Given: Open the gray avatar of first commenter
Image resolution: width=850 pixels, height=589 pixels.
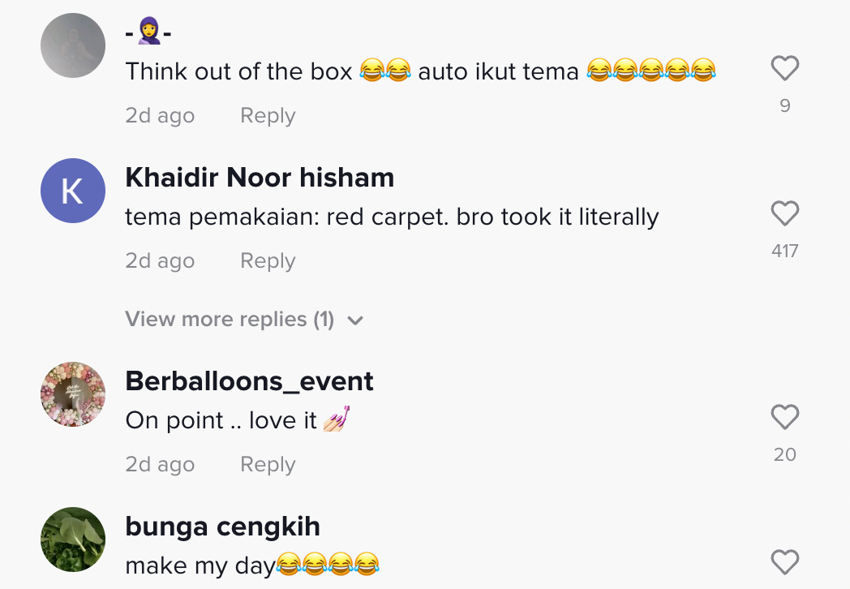Looking at the screenshot, I should pos(73,45).
